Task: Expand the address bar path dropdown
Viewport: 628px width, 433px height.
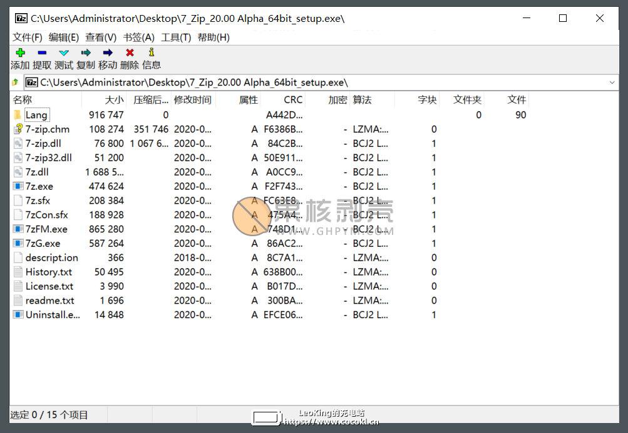Action: [x=612, y=82]
